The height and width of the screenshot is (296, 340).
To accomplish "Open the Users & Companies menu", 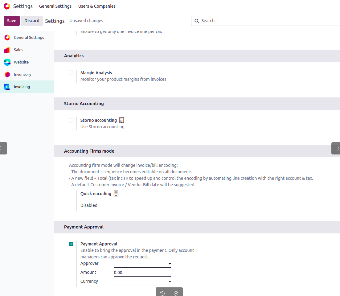I will pyautogui.click(x=97, y=6).
